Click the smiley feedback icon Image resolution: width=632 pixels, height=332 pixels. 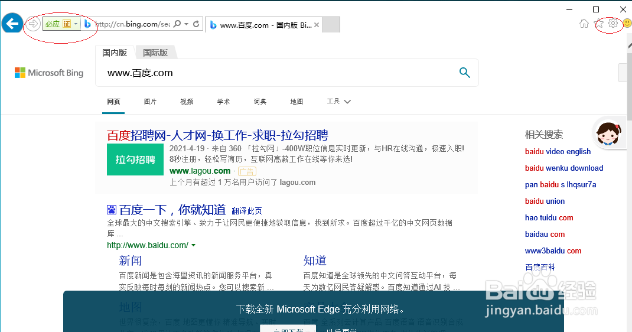pos(627,24)
